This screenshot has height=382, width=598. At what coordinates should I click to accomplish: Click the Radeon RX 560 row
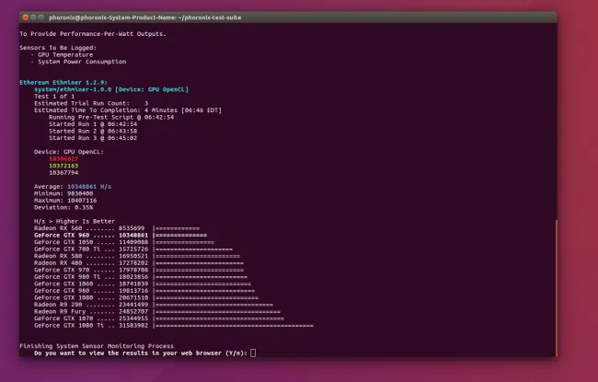click(117, 228)
